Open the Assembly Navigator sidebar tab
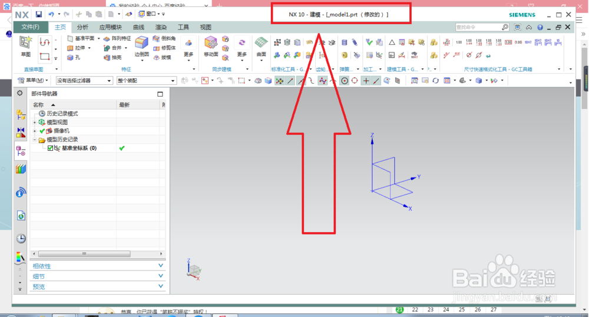 (21, 114)
